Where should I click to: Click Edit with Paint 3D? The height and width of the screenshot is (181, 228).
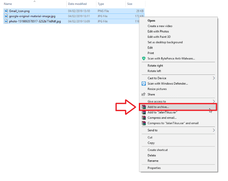pos(159,37)
